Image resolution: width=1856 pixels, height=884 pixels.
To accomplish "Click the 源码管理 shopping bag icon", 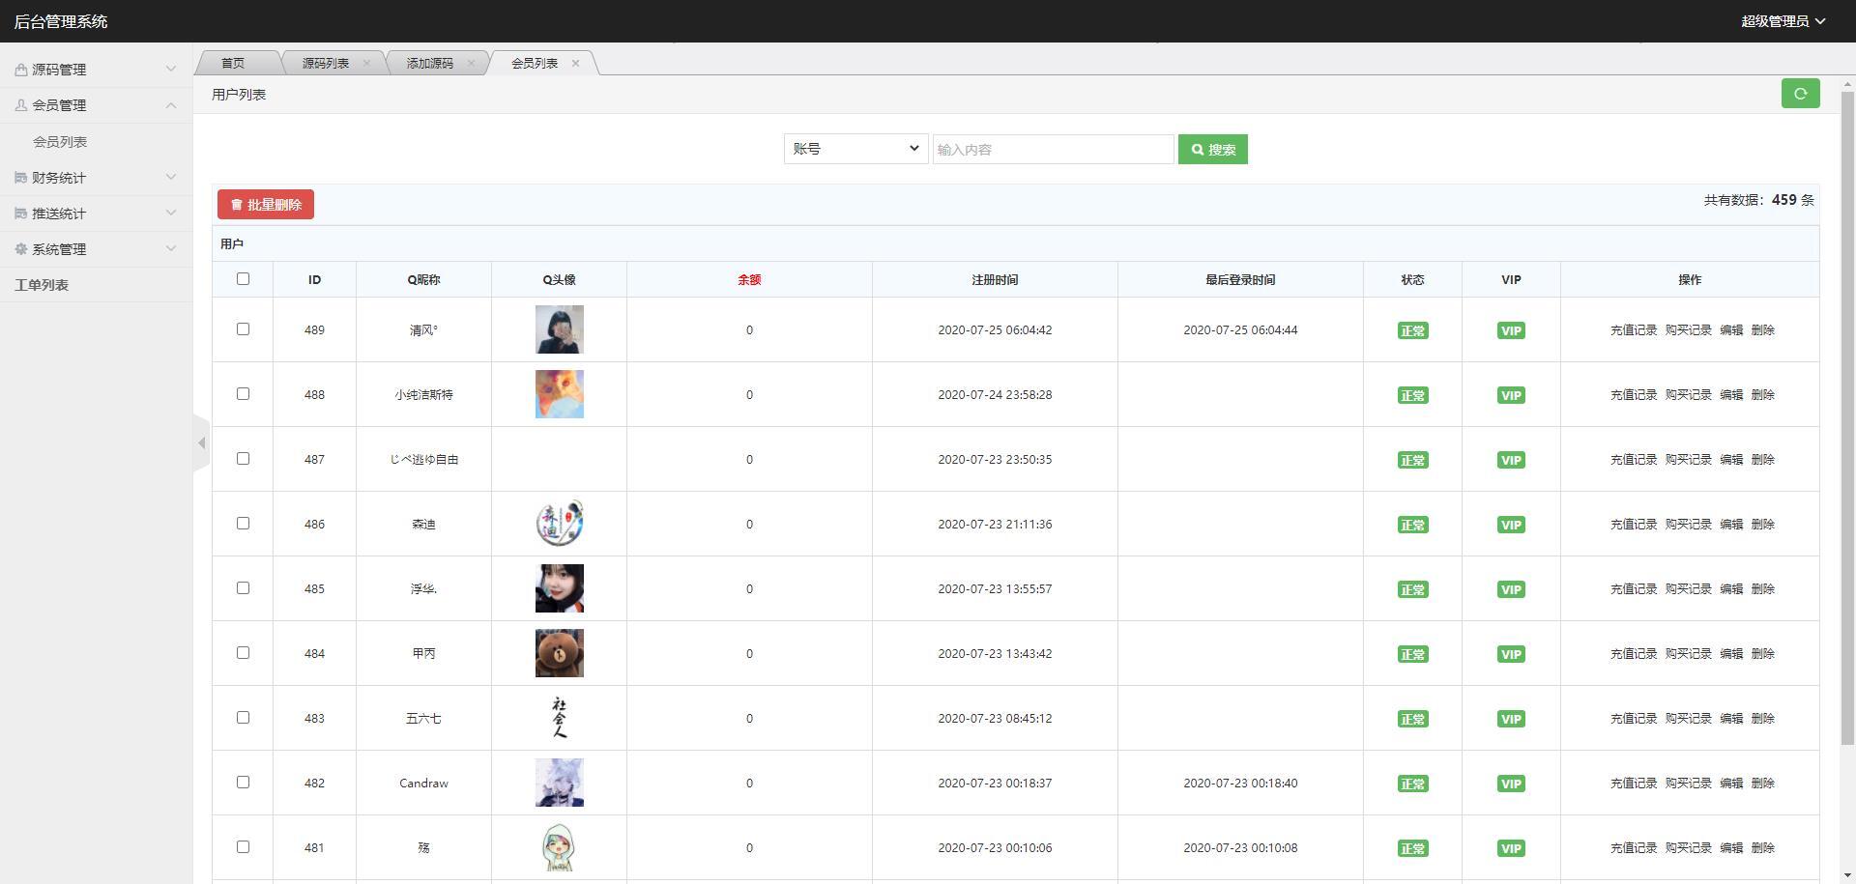I will click(21, 69).
